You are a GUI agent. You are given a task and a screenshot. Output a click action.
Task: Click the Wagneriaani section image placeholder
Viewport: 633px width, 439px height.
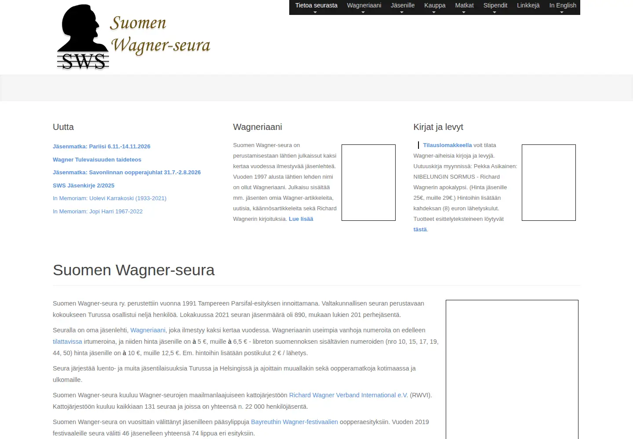pyautogui.click(x=368, y=183)
